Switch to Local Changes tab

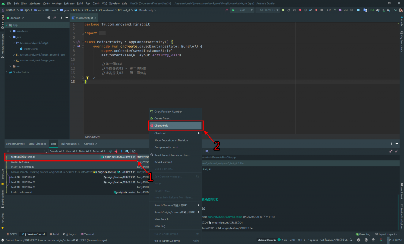[37, 143]
